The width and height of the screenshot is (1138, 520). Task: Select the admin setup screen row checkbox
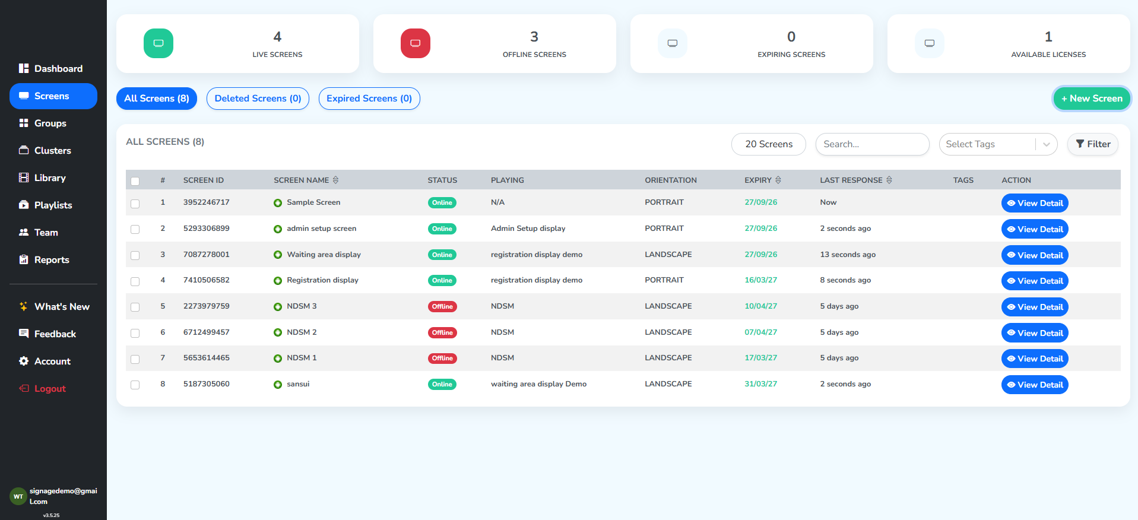tap(135, 229)
